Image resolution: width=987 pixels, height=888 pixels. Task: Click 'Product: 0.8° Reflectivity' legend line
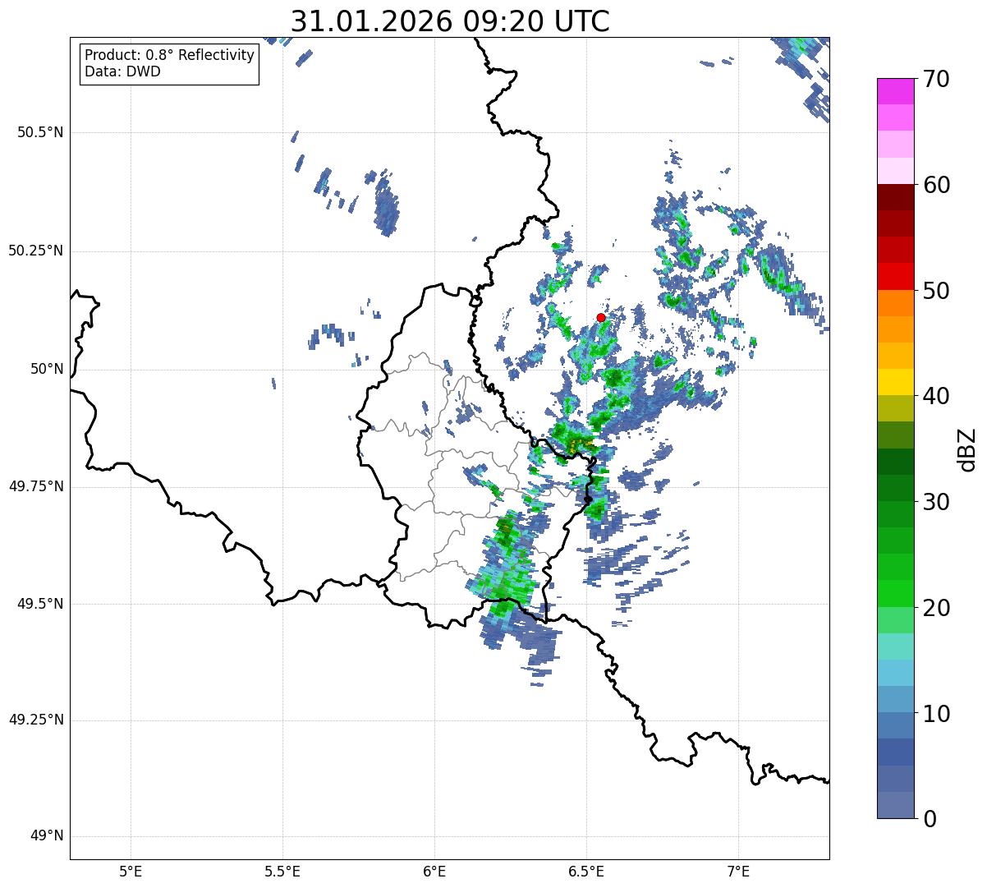[170, 55]
